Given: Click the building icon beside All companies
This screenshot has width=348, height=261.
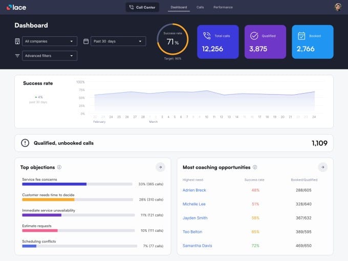Looking at the screenshot, I should coord(17,41).
